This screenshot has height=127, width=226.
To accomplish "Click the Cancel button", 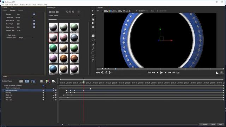I will pyautogui.click(x=213, y=125).
